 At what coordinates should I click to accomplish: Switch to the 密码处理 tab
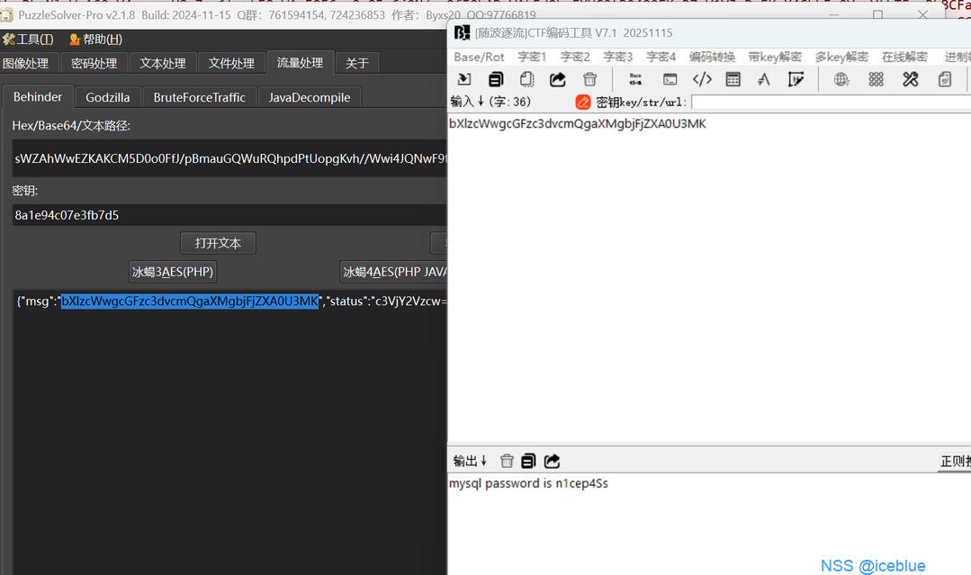[x=94, y=63]
